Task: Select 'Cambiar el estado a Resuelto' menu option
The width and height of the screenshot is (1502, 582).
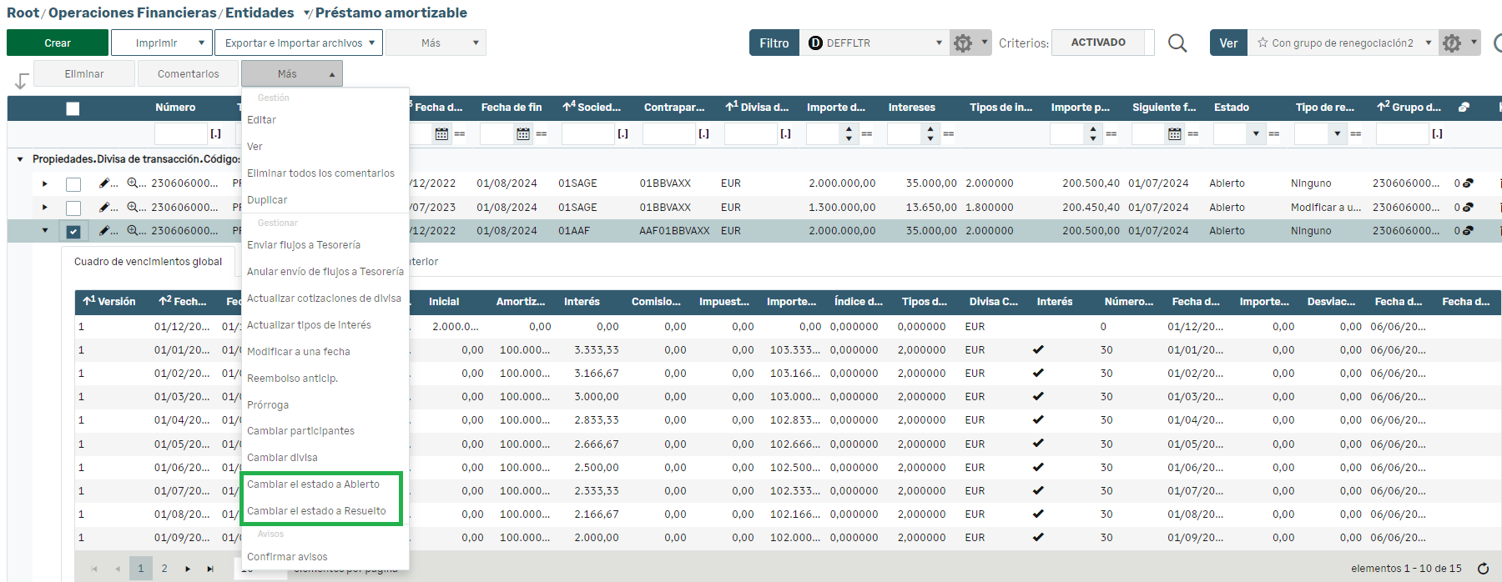Action: [x=316, y=511]
